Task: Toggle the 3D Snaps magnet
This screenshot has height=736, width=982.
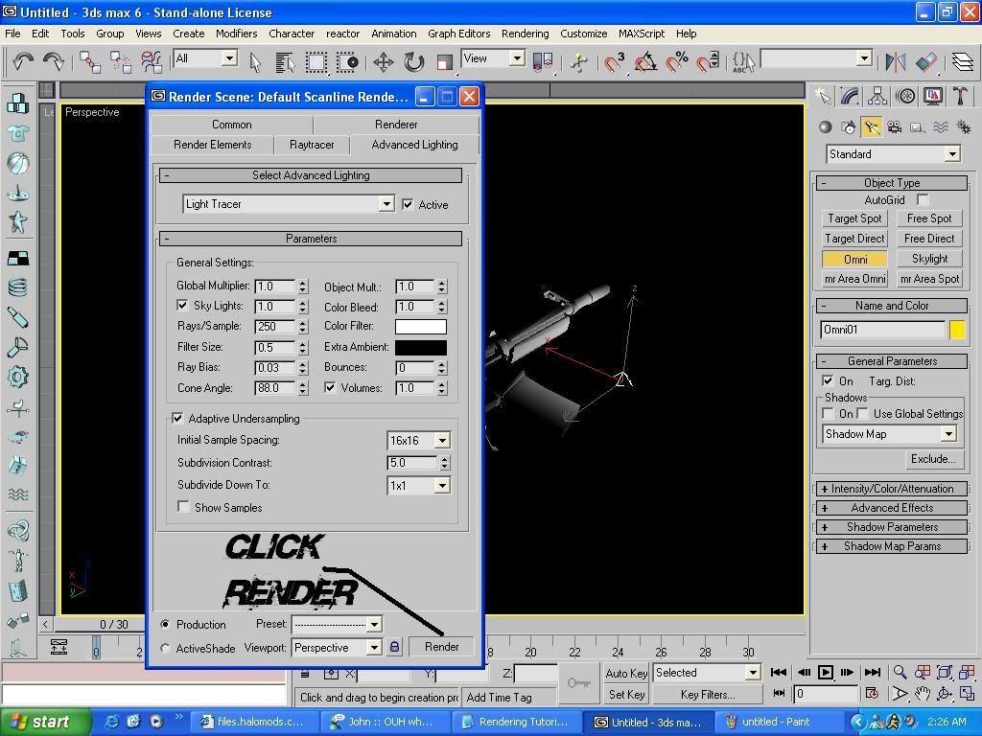Action: click(x=615, y=62)
